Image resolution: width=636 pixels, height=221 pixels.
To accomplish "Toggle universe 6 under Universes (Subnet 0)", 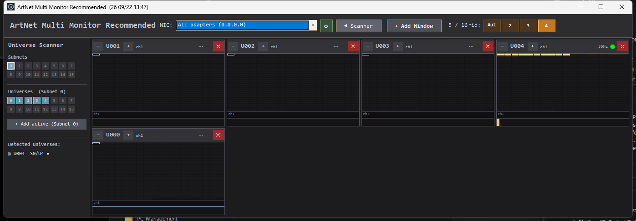I will [63, 100].
